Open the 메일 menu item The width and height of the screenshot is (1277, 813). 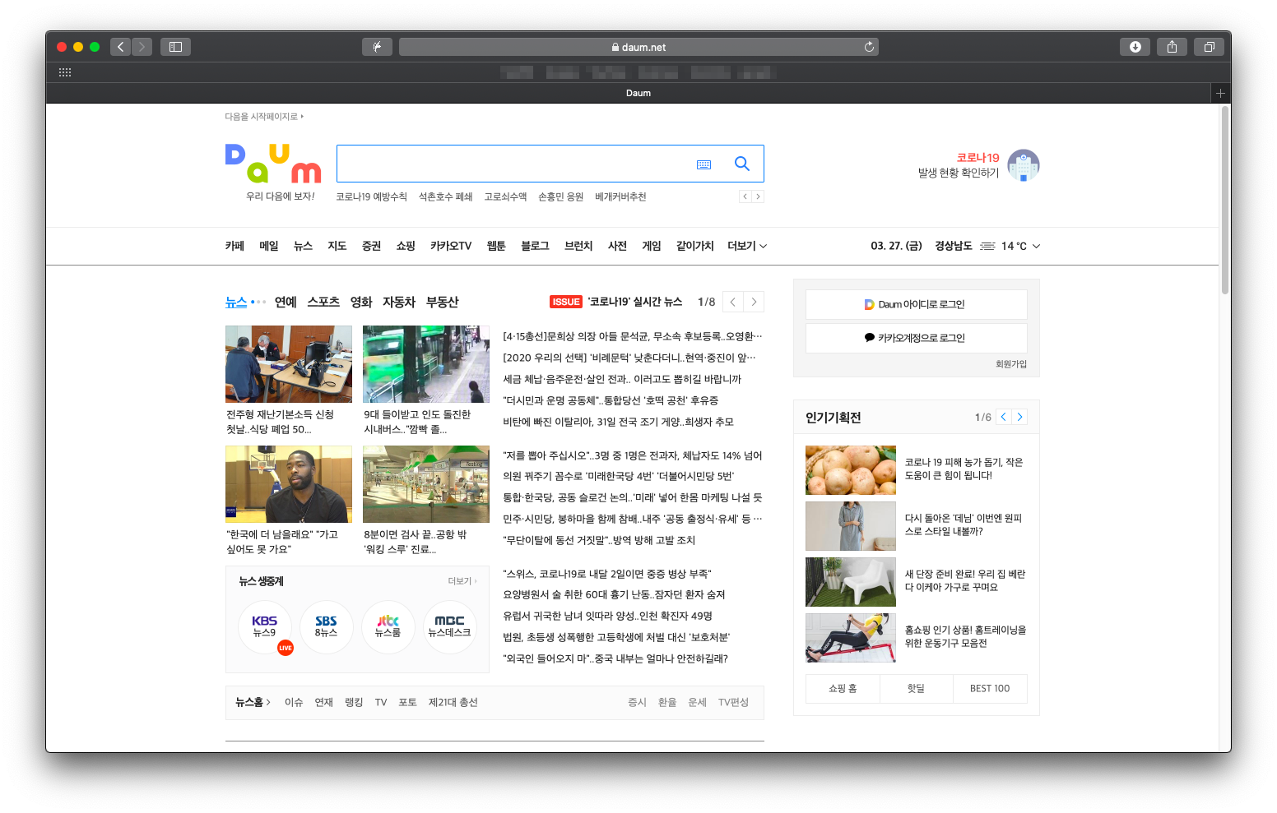coord(269,246)
